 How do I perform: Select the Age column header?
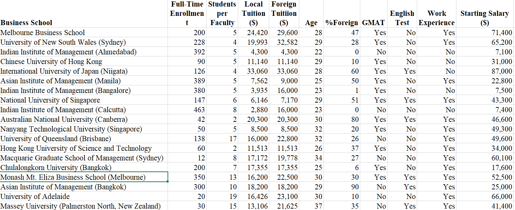tap(311, 14)
